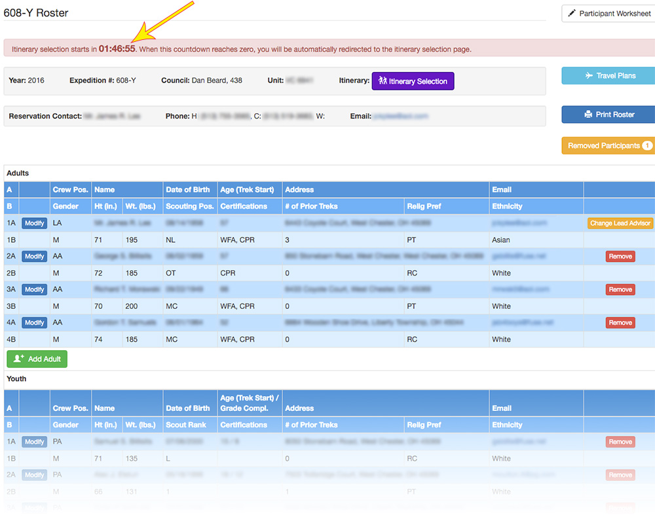Screen dimensions: 655x517
Task: Modify adult in row 4A
Action: (34, 323)
